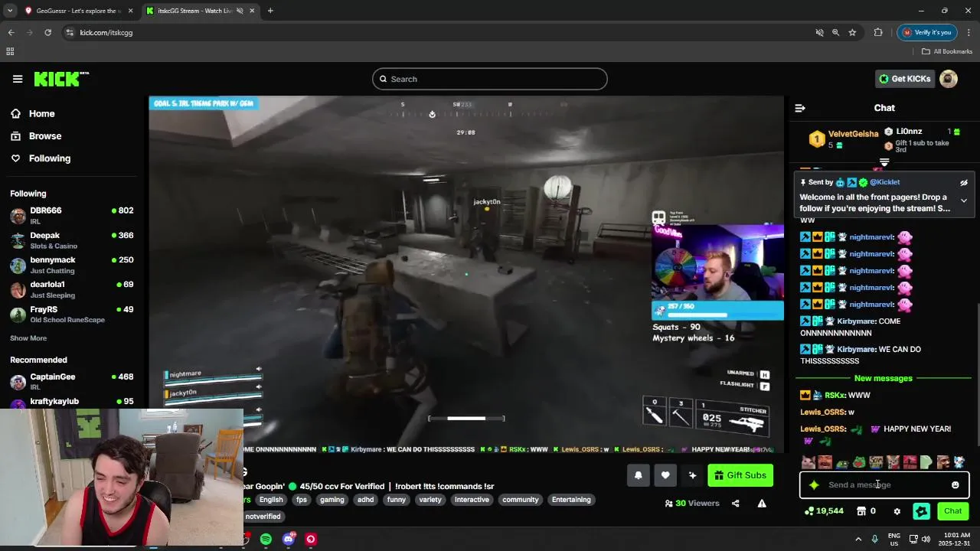Open the Extensions puzzle icon

pyautogui.click(x=878, y=32)
